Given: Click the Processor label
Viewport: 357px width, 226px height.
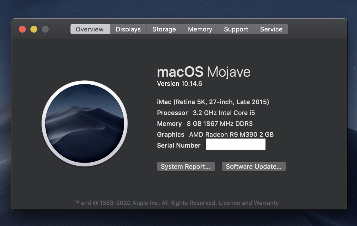Looking at the screenshot, I should pos(172,113).
